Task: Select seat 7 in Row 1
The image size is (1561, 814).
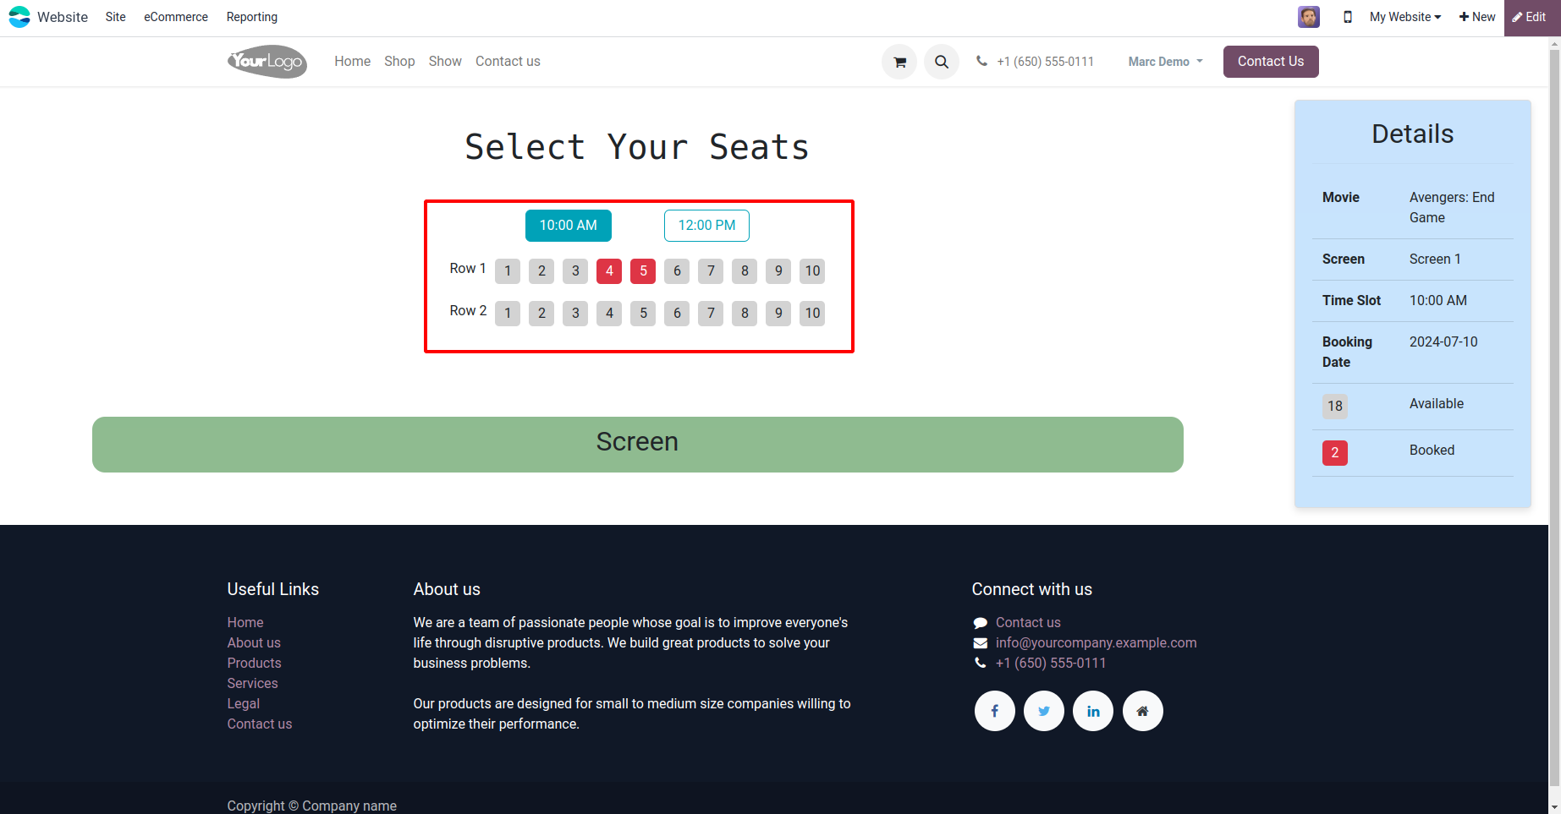Action: [x=711, y=271]
